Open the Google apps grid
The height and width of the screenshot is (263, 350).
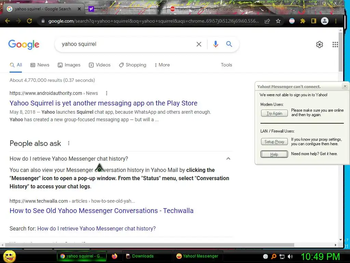coord(335,45)
